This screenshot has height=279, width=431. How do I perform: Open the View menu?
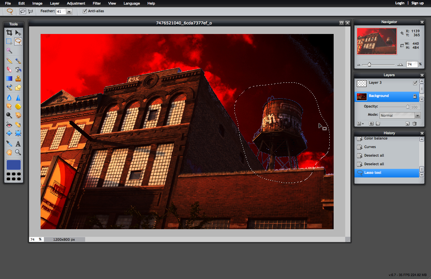pos(112,3)
